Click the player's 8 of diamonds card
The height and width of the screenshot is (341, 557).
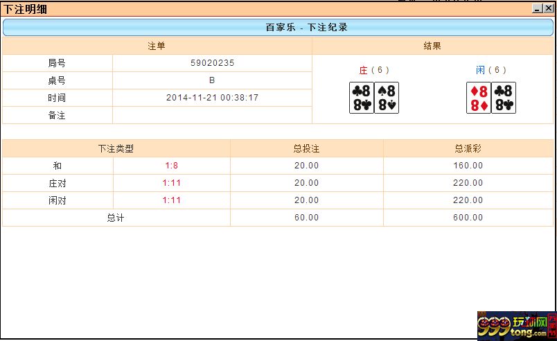coord(479,98)
